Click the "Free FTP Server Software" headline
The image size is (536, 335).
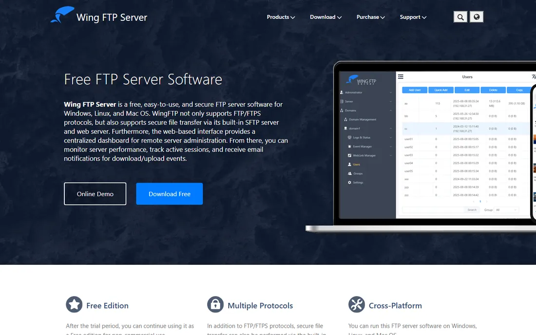[x=143, y=79]
